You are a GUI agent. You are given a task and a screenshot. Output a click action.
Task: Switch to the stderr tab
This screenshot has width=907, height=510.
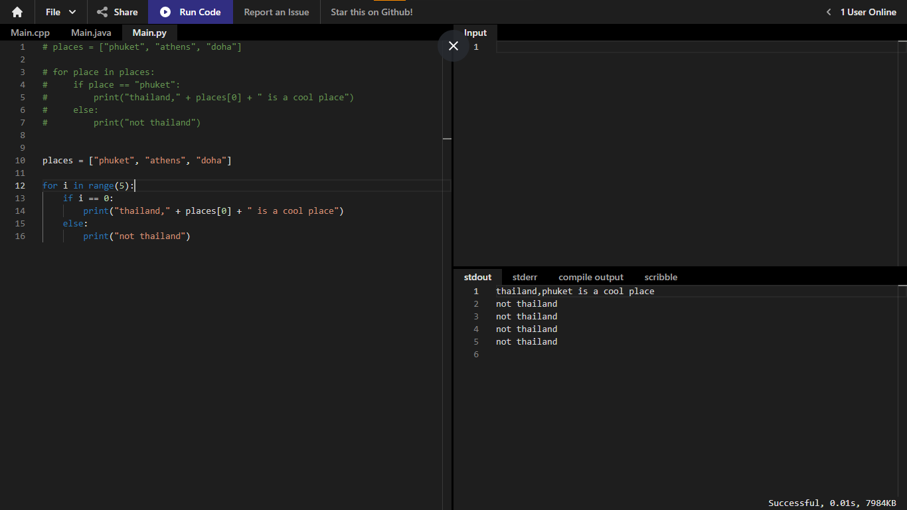[525, 277]
